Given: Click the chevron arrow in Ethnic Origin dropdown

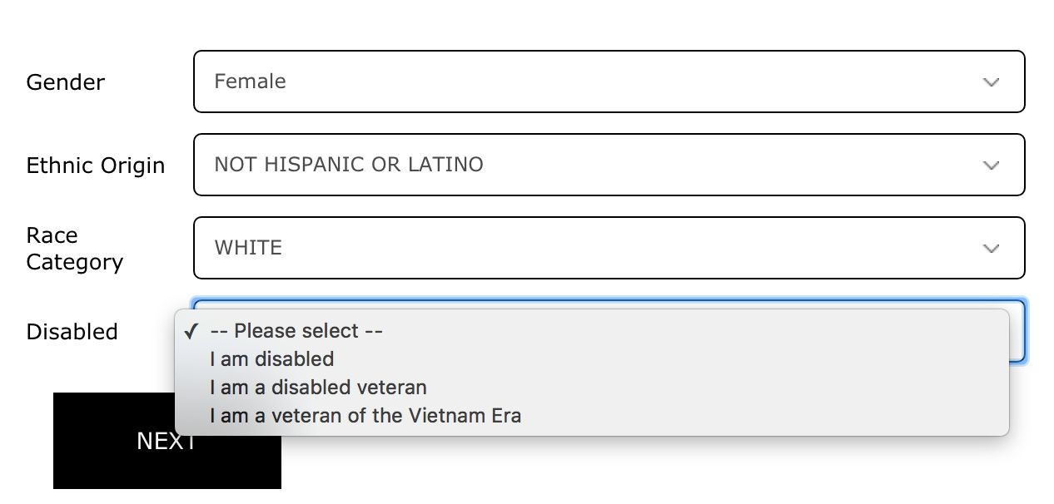Looking at the screenshot, I should (x=991, y=166).
